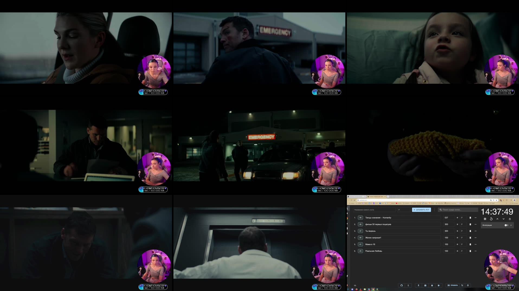The image size is (519, 291).
Task: Expand the Интеграции panel chevron
Action: (x=511, y=225)
